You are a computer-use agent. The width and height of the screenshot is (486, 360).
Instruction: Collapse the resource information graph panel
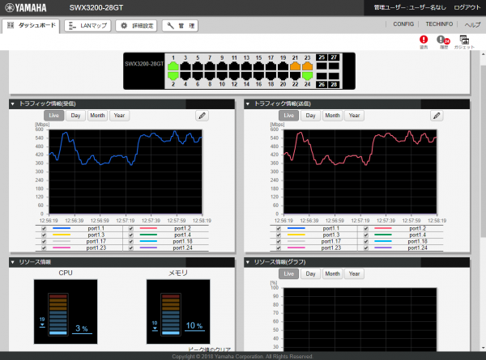(248, 262)
